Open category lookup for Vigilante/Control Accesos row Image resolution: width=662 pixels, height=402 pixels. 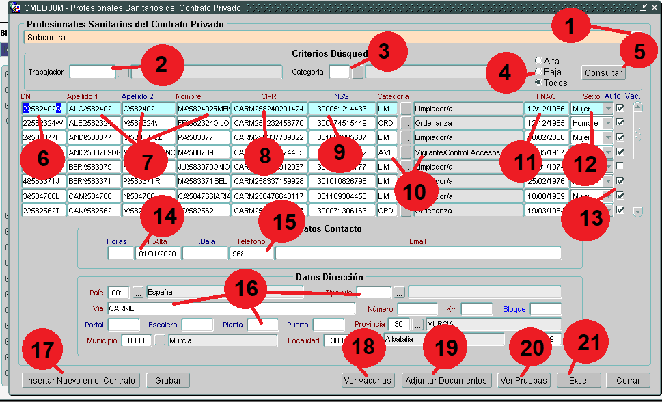pyautogui.click(x=406, y=152)
